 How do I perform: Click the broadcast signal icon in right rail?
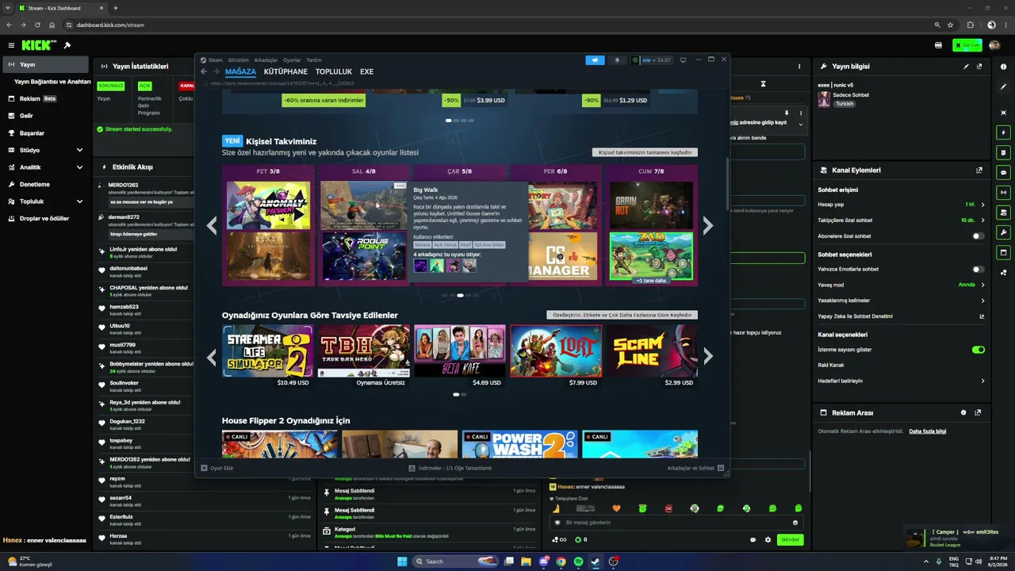(x=1004, y=192)
